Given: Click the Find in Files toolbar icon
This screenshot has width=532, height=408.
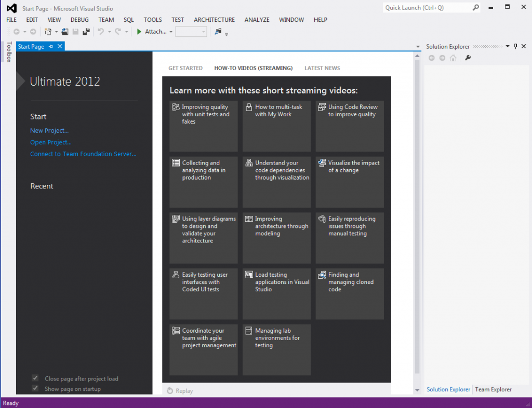Looking at the screenshot, I should click(218, 32).
